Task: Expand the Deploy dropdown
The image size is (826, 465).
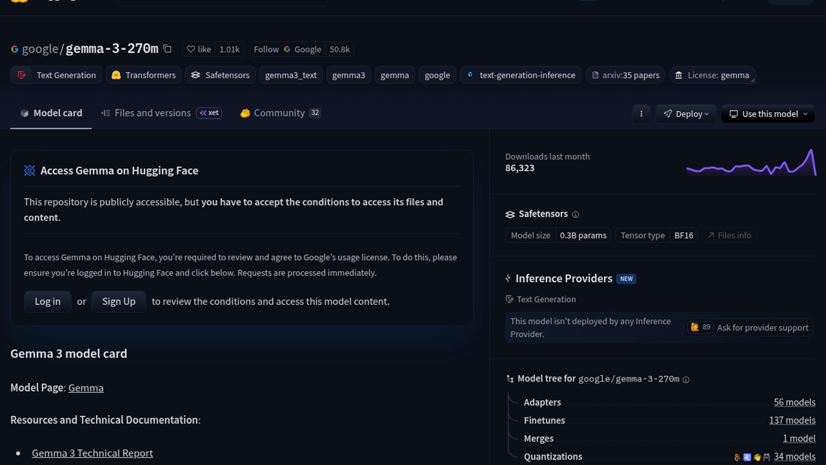Action: click(686, 114)
